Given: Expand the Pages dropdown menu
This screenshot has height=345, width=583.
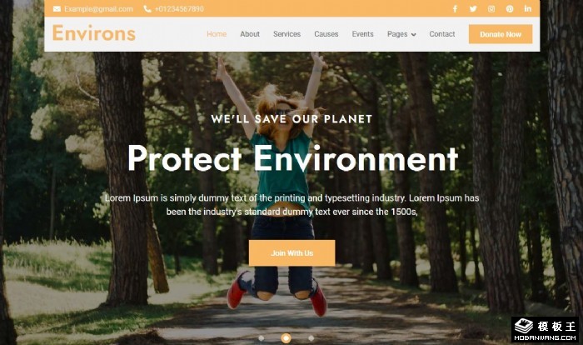Looking at the screenshot, I should coord(401,34).
